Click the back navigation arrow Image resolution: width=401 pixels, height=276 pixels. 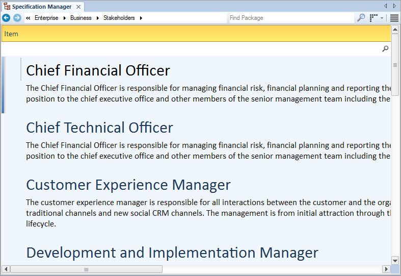click(x=6, y=18)
